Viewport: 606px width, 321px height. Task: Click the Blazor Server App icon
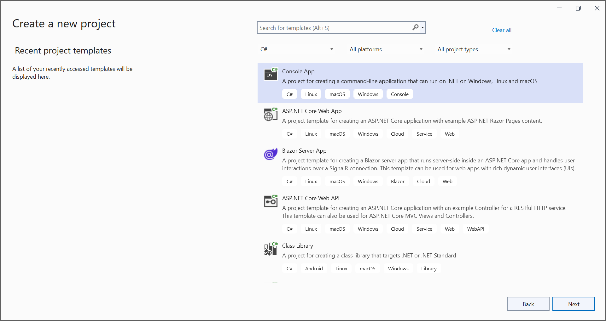tap(271, 154)
